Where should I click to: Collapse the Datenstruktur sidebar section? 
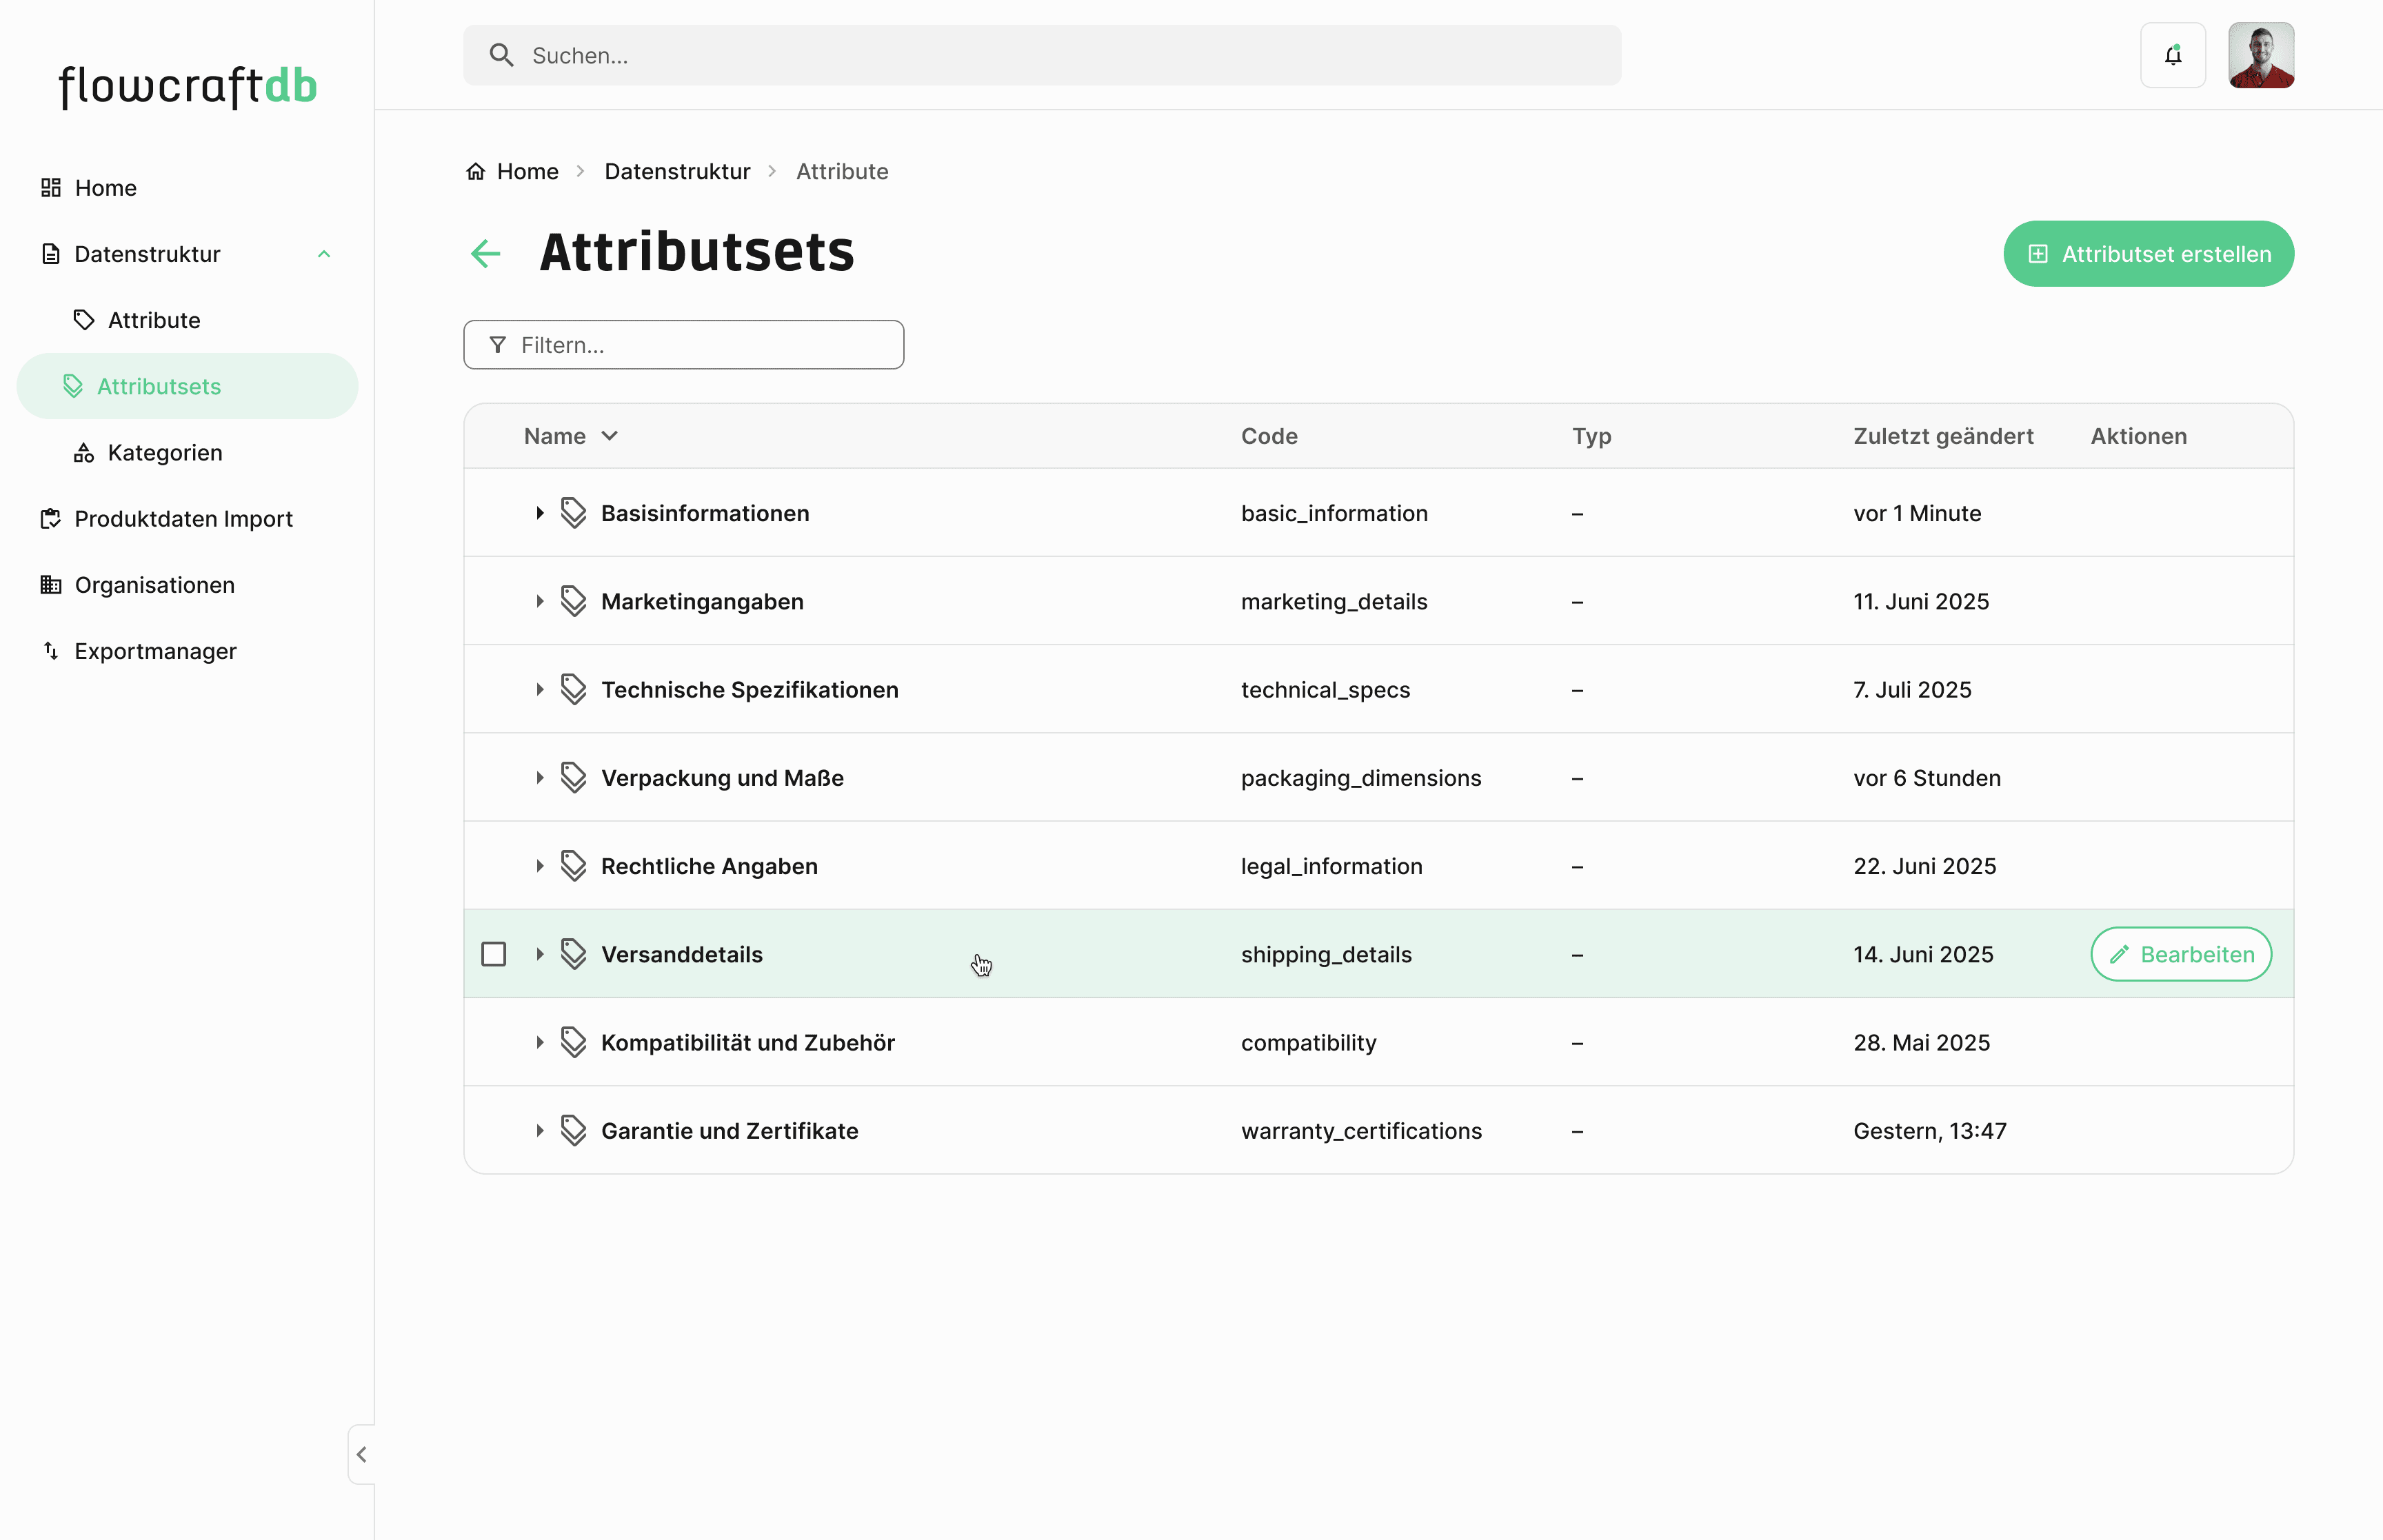[323, 254]
